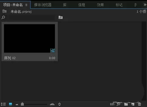Click in the project search field

pyautogui.click(x=32, y=17)
